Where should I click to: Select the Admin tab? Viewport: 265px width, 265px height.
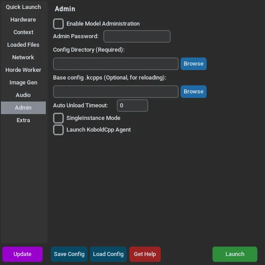23,108
